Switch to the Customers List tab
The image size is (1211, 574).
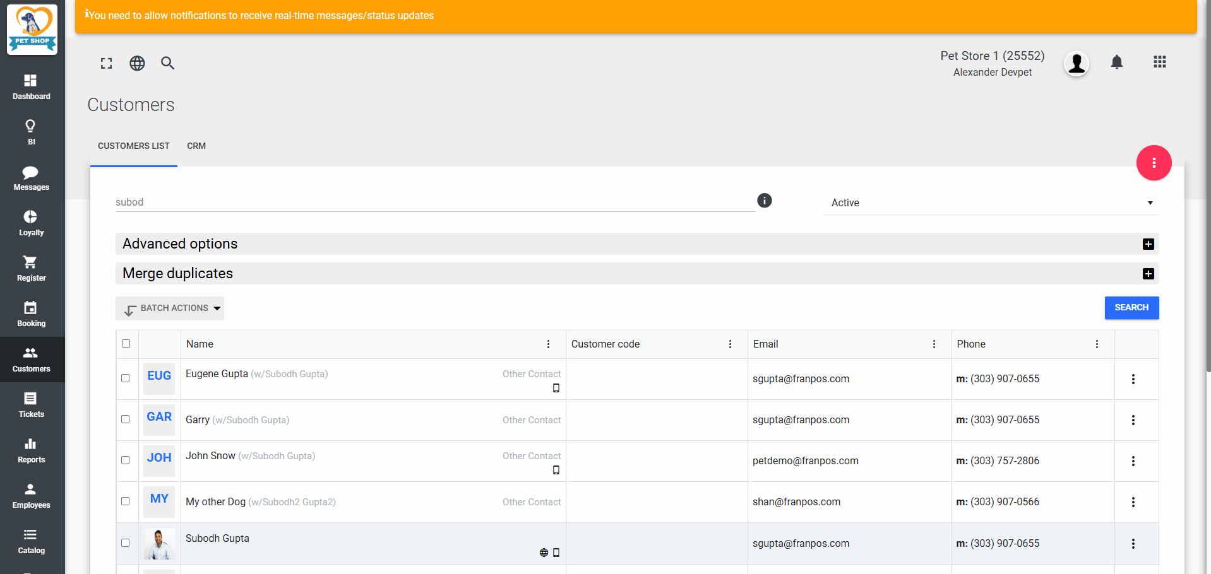[134, 146]
